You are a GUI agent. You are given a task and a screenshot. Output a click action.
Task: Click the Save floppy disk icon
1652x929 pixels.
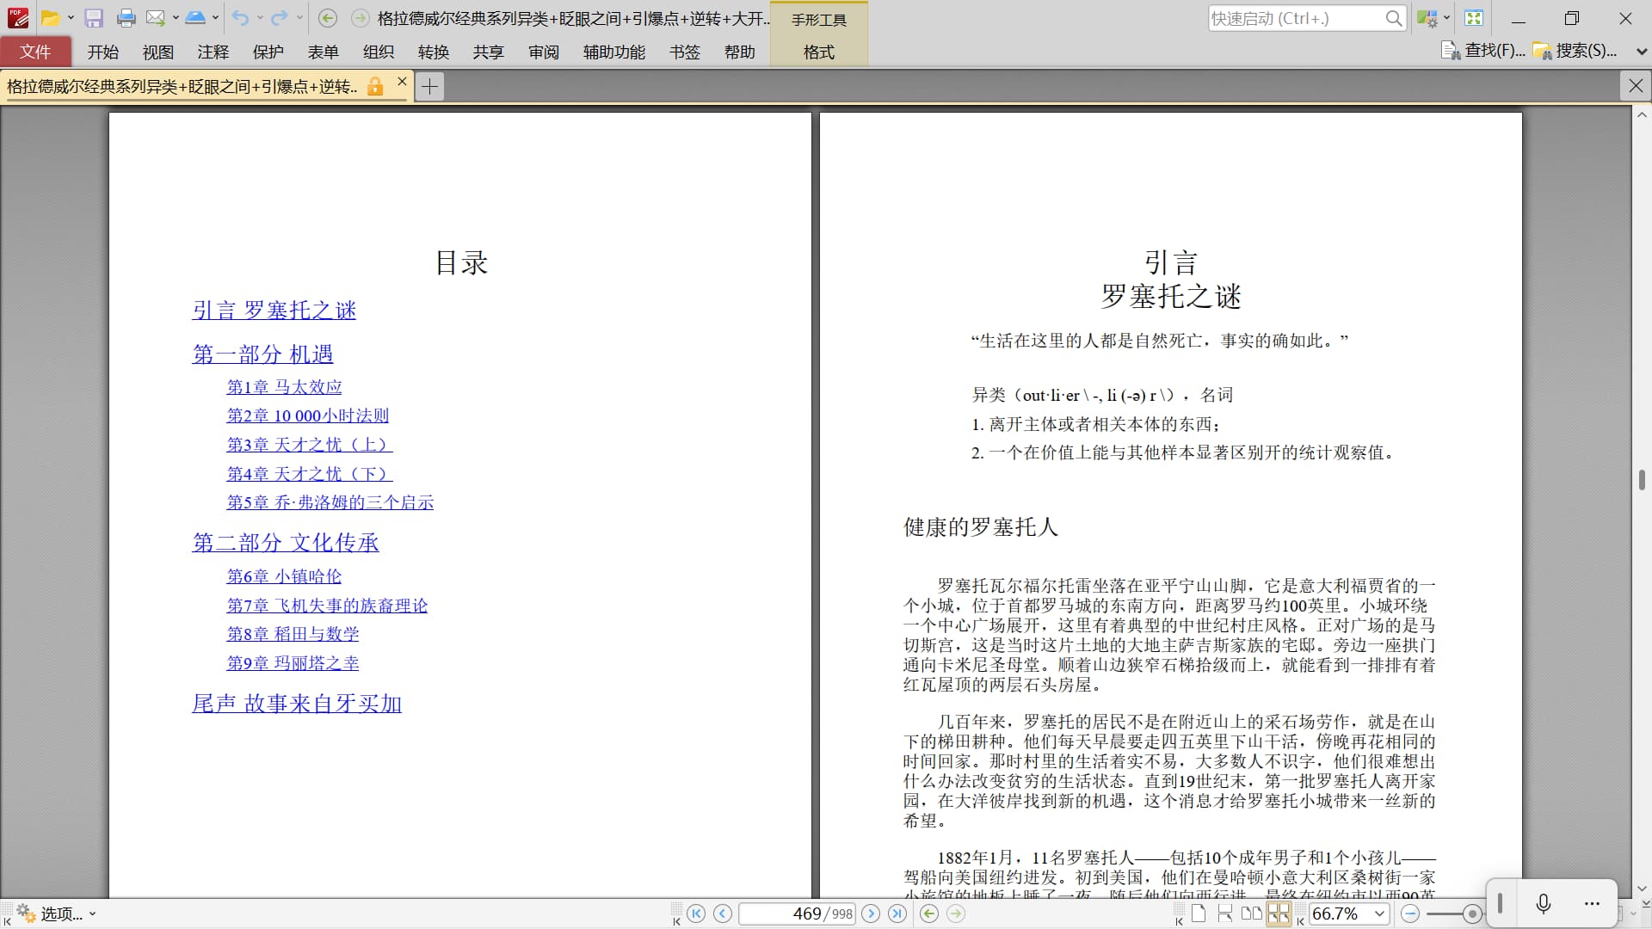pos(94,18)
